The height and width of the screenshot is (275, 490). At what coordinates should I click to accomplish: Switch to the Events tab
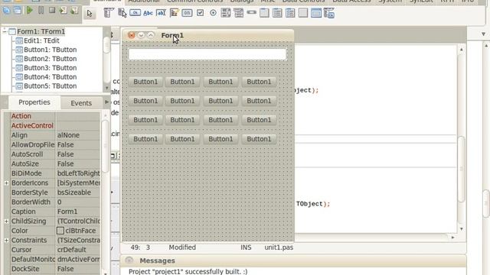pyautogui.click(x=81, y=103)
